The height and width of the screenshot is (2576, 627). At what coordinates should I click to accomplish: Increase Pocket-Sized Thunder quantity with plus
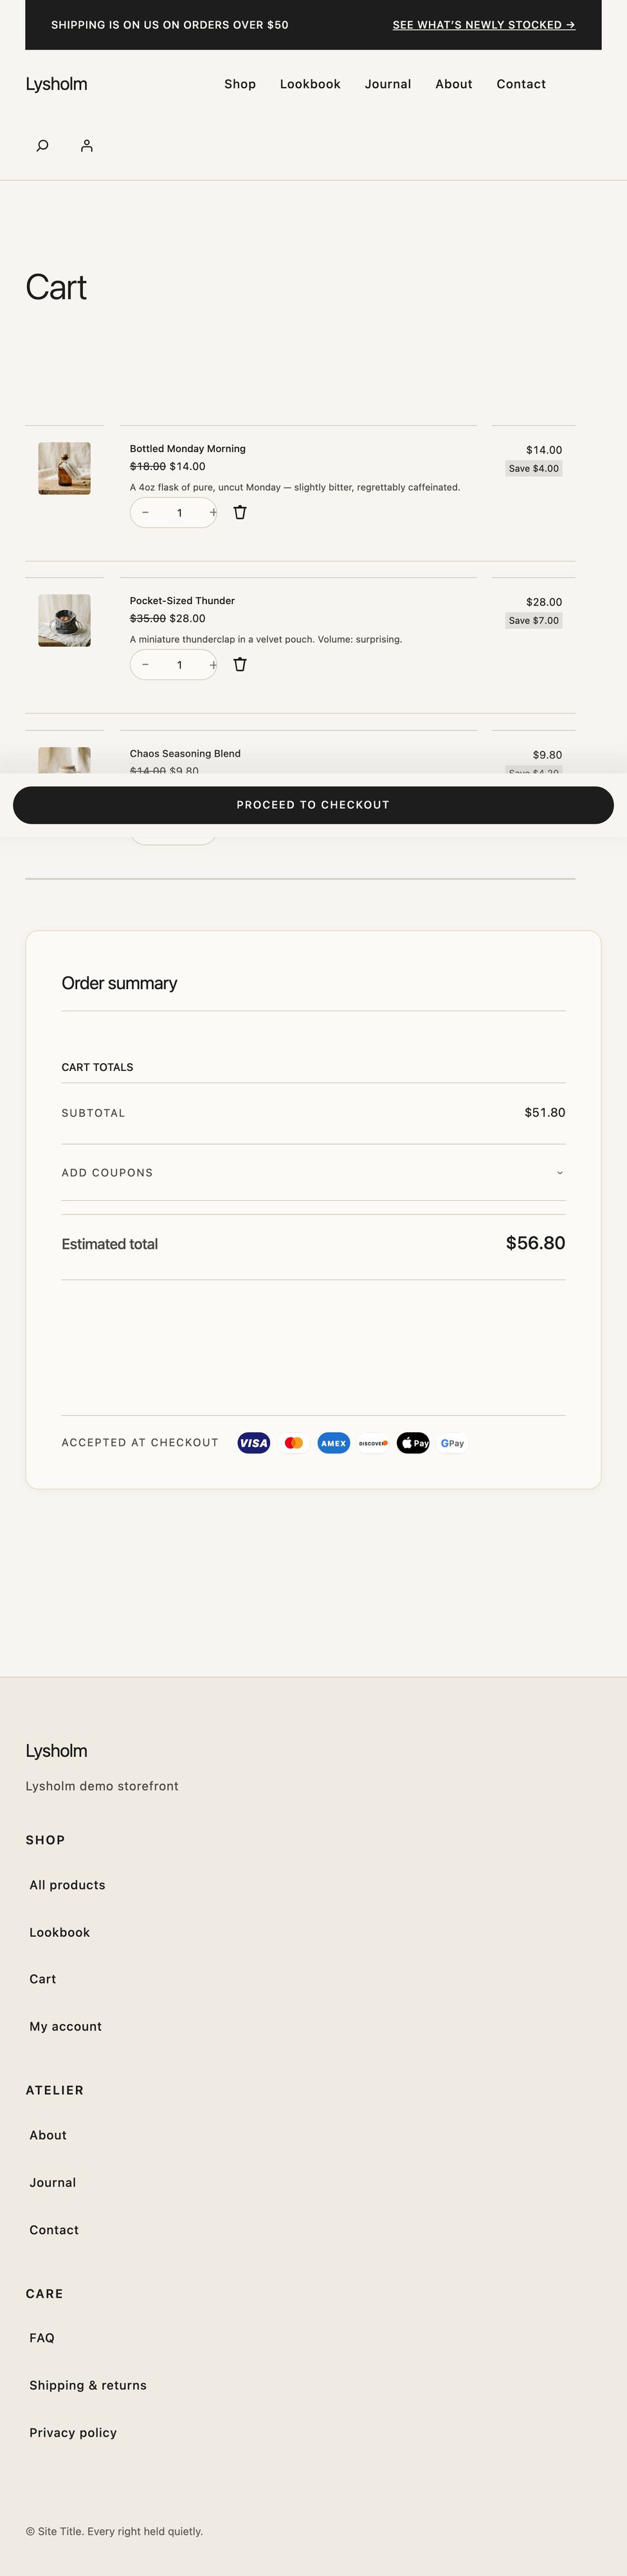[x=213, y=664]
